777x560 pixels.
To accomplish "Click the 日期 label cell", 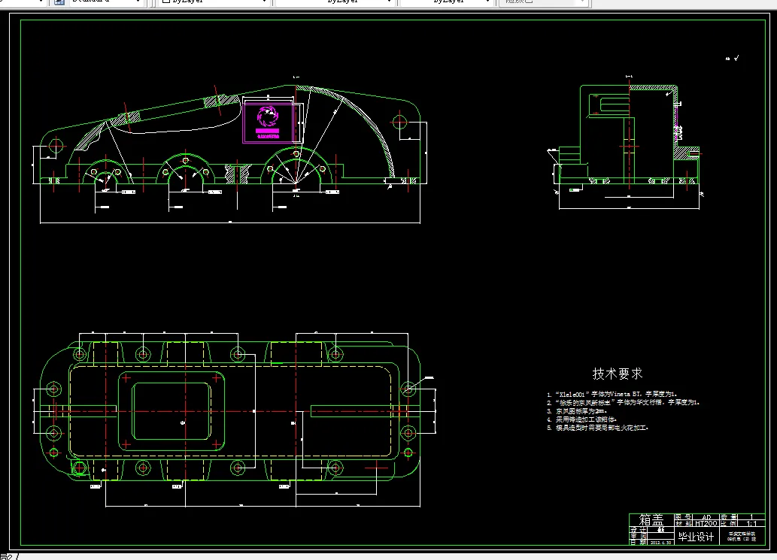I will point(638,543).
